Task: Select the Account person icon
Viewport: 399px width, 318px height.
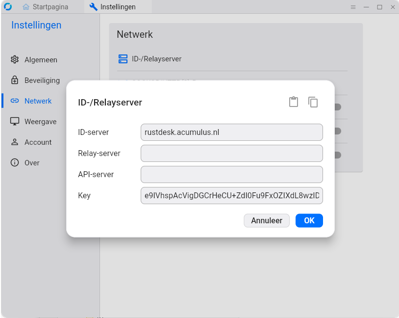Action: pyautogui.click(x=15, y=142)
